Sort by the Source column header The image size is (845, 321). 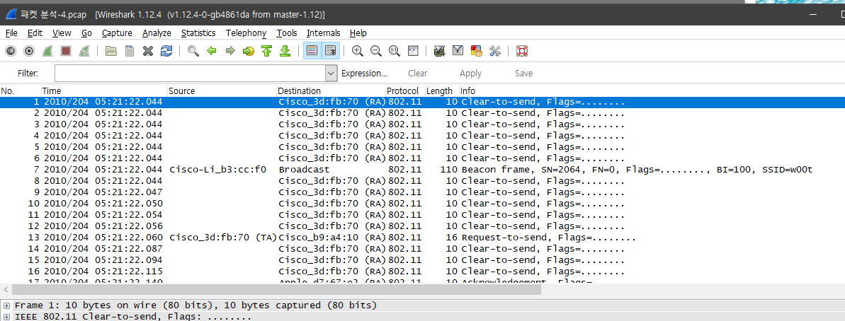pos(222,91)
